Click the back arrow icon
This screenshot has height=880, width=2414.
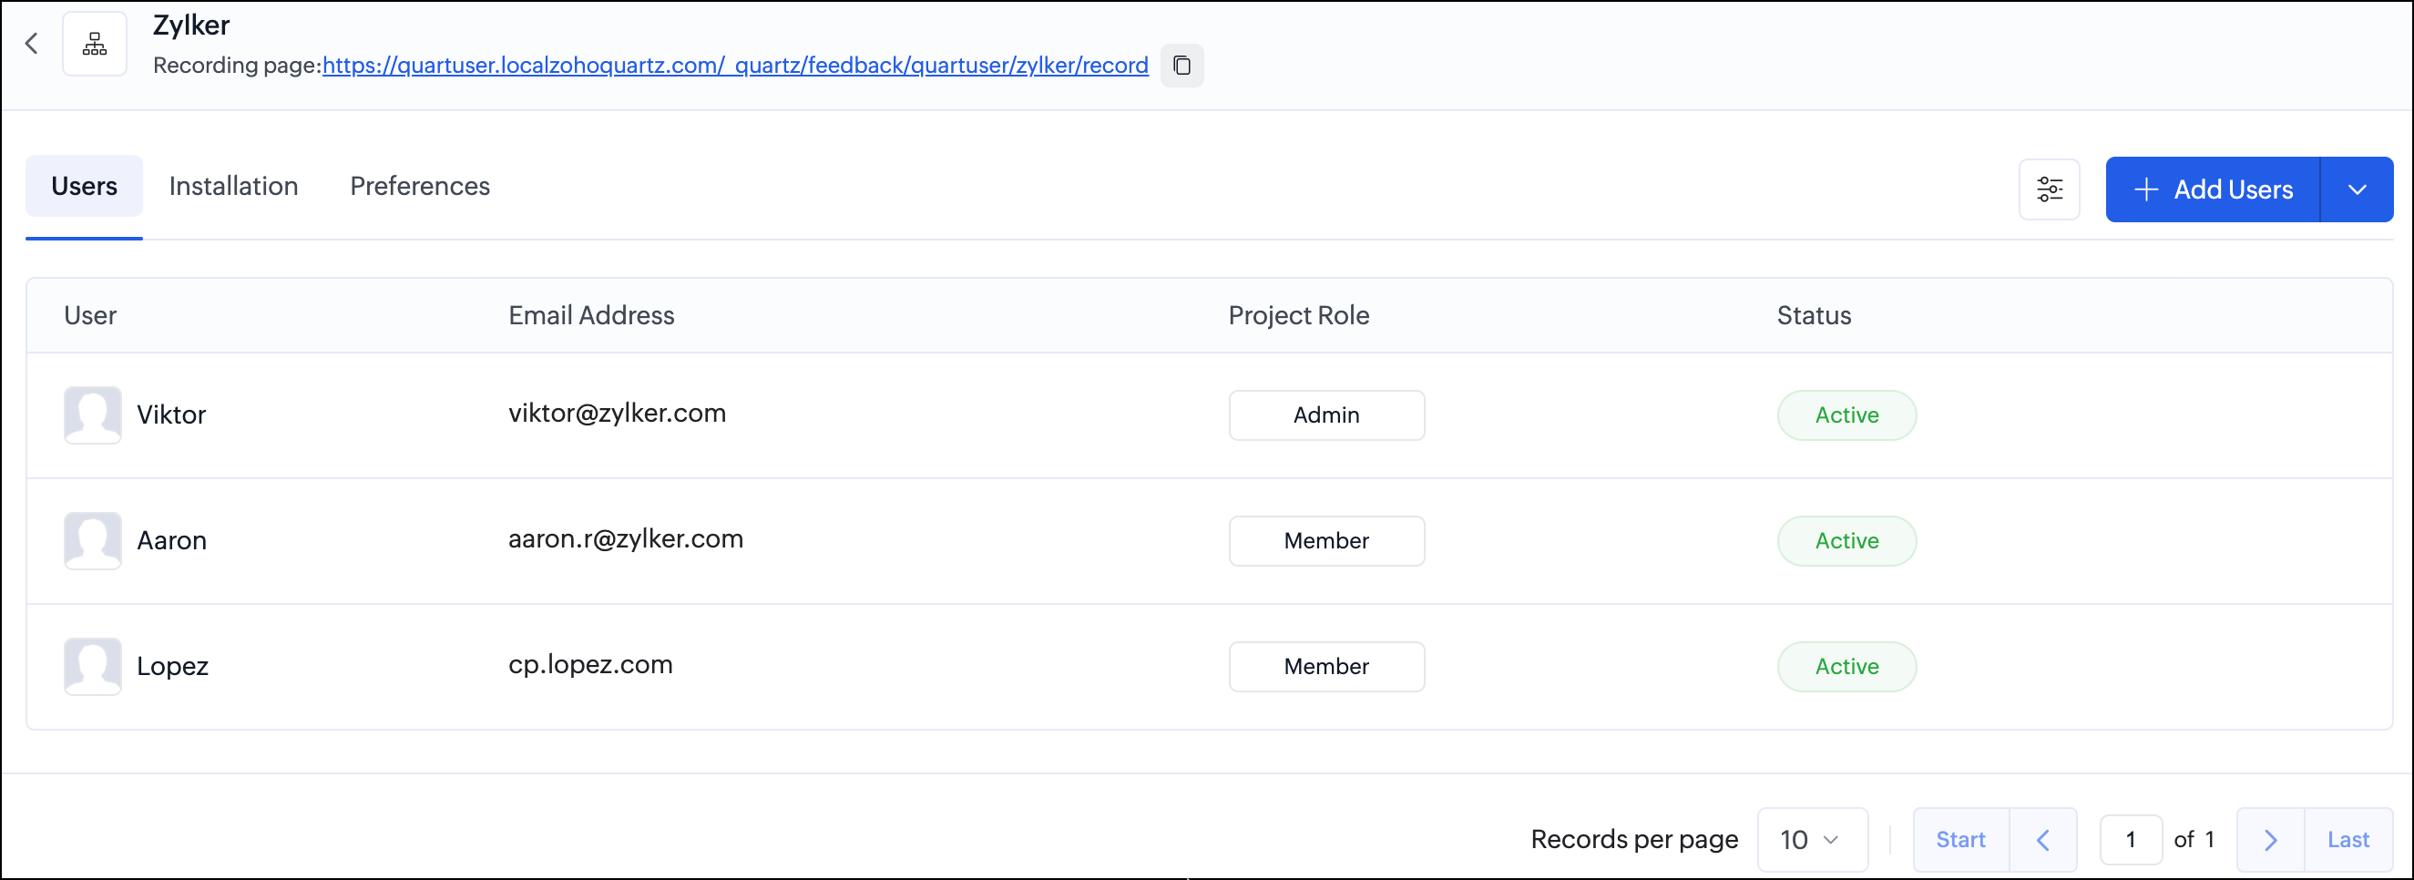[32, 43]
